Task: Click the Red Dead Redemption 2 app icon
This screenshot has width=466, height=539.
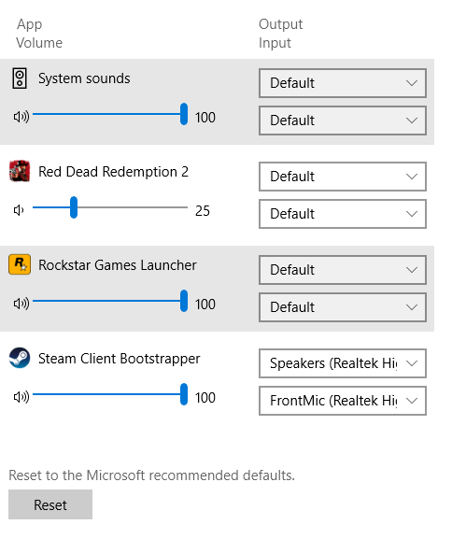Action: pyautogui.click(x=20, y=171)
